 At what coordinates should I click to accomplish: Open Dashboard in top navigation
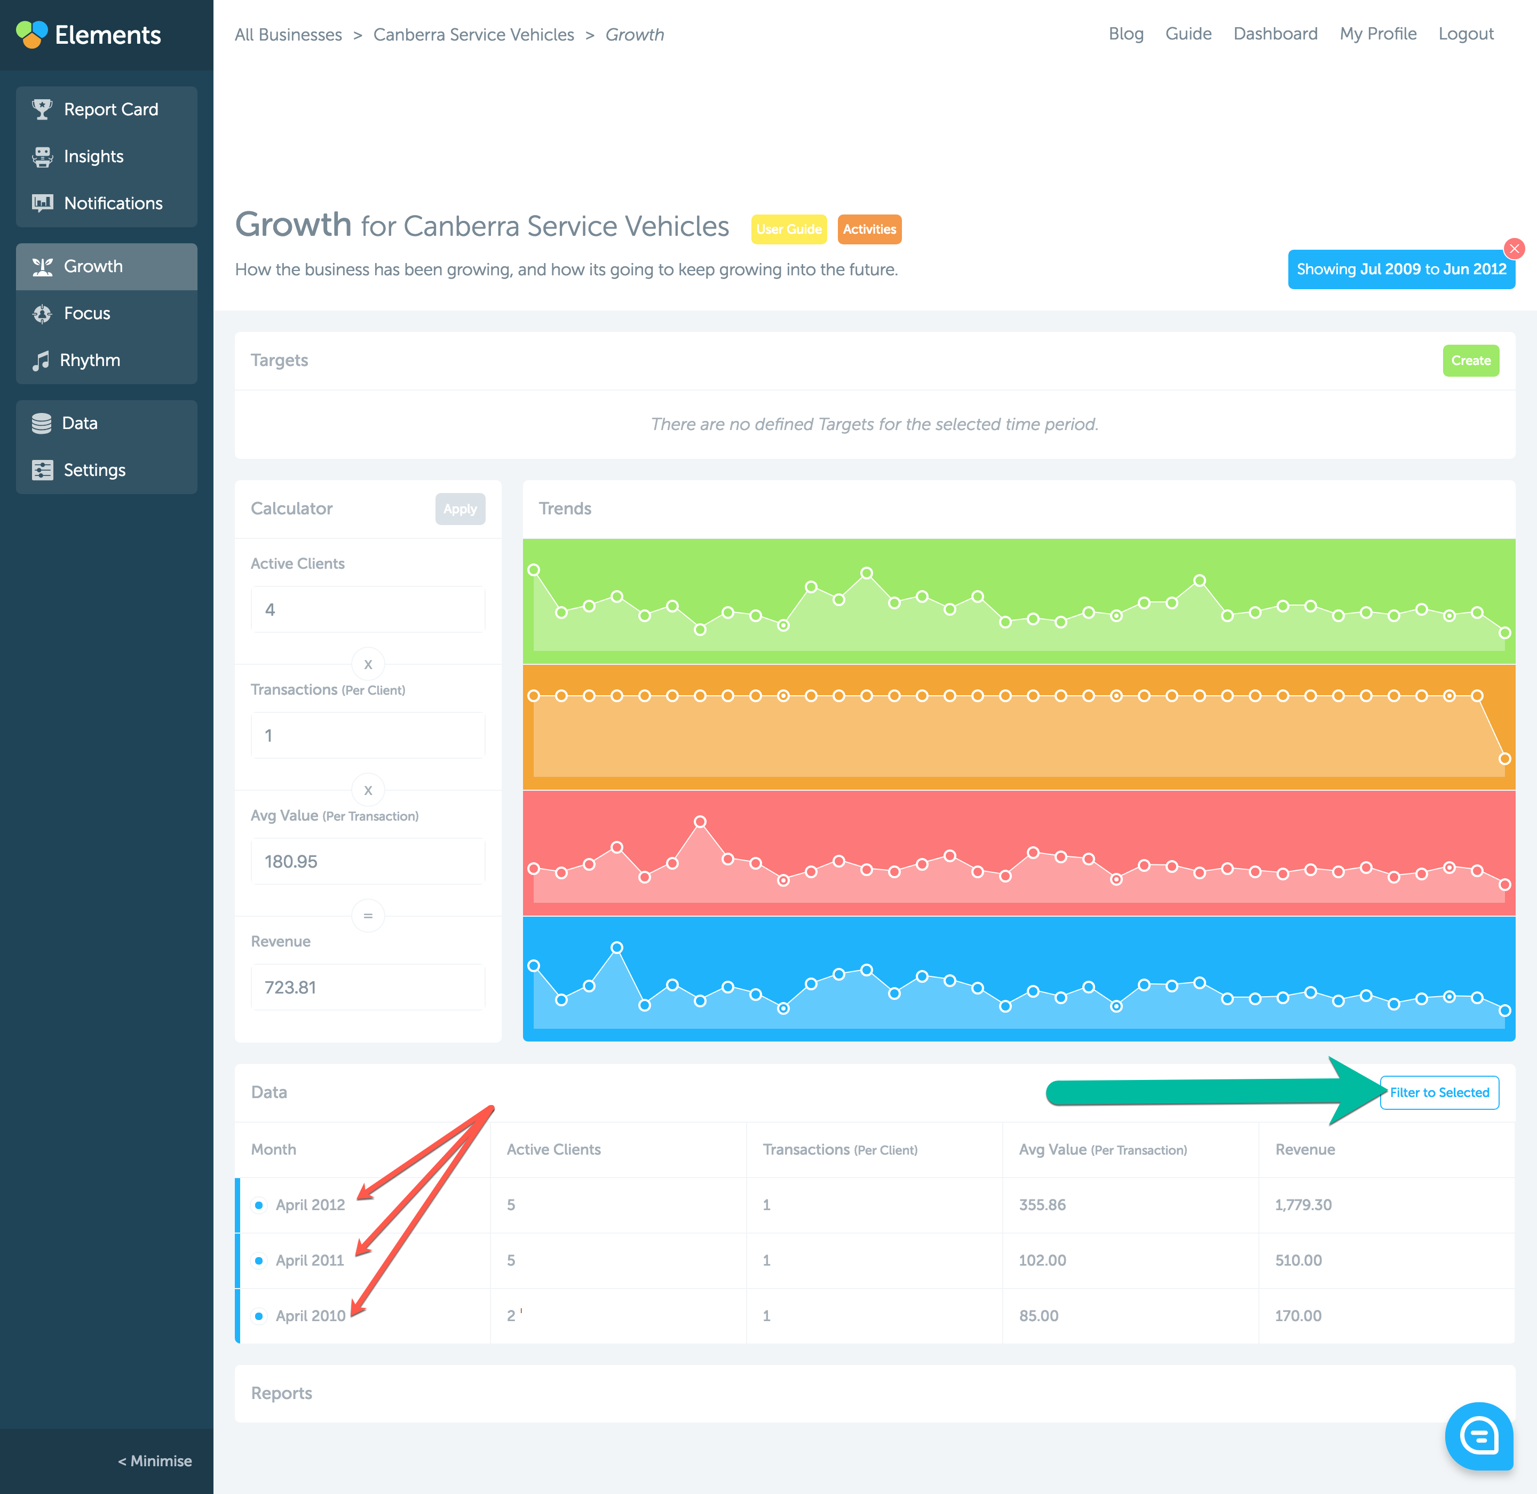[1275, 34]
